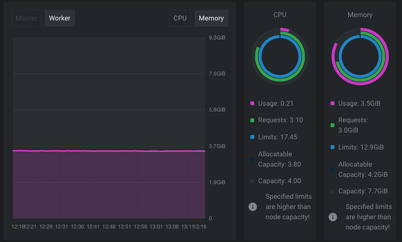Switch to the Master node tab
This screenshot has width=402, height=242.
26,18
